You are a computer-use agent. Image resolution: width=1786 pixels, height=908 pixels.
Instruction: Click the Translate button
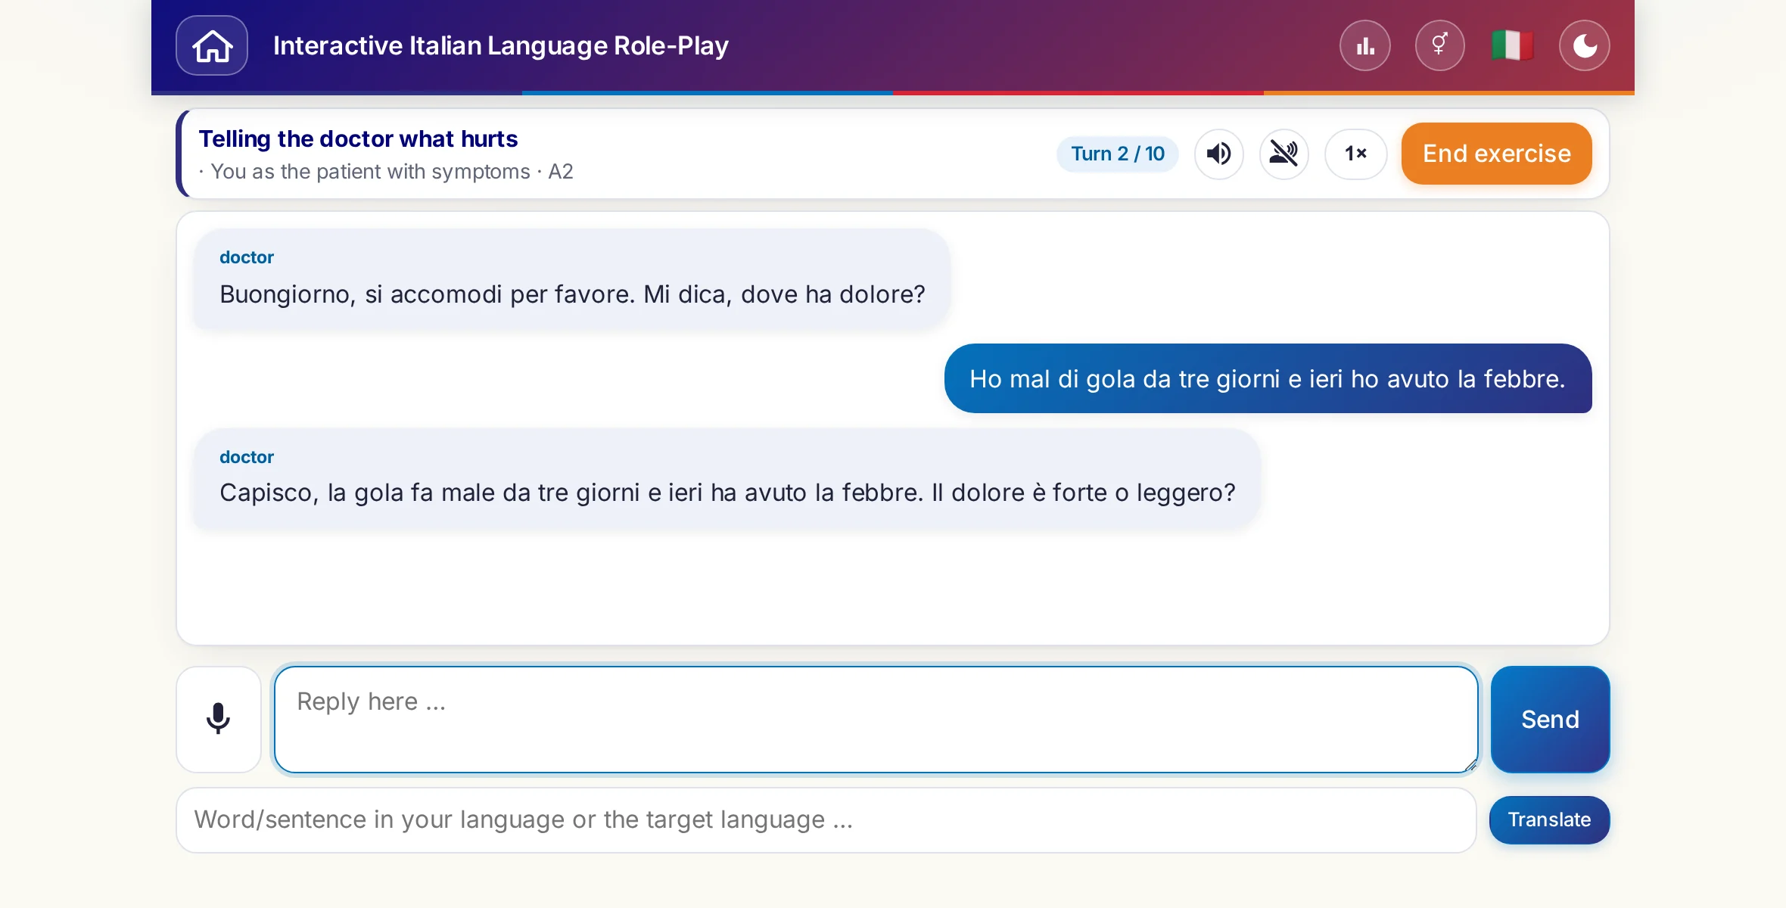point(1549,820)
